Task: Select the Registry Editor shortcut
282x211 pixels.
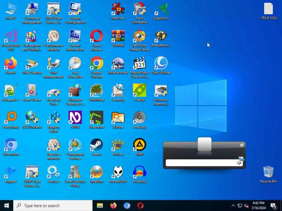Action: click(x=54, y=122)
